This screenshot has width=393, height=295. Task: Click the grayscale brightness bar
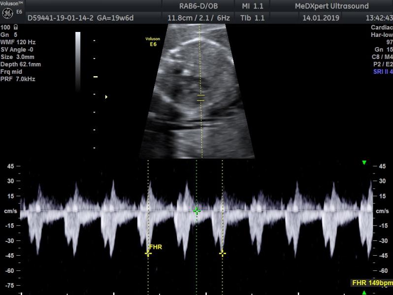(x=78, y=61)
